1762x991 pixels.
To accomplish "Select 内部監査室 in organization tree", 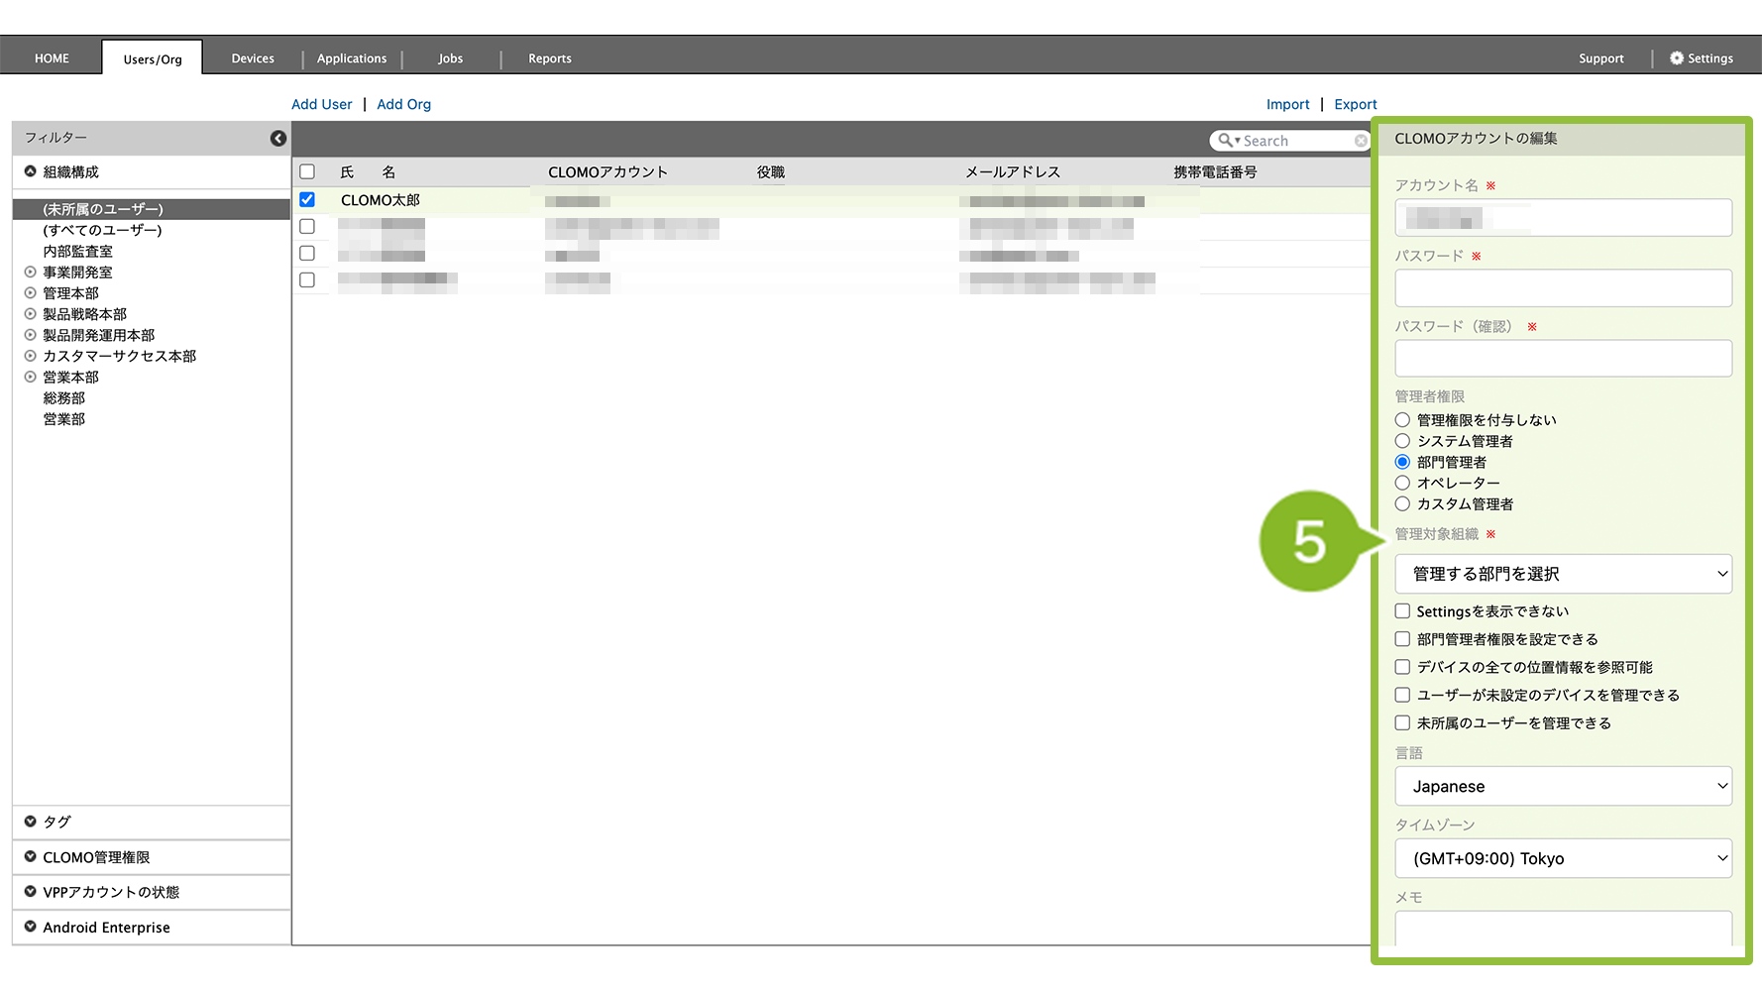I will (x=77, y=252).
